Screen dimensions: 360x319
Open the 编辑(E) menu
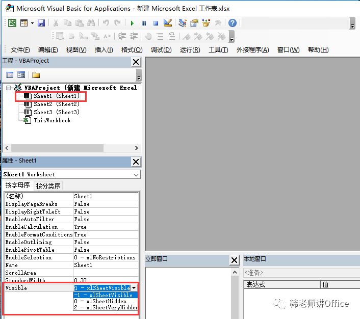(48, 50)
